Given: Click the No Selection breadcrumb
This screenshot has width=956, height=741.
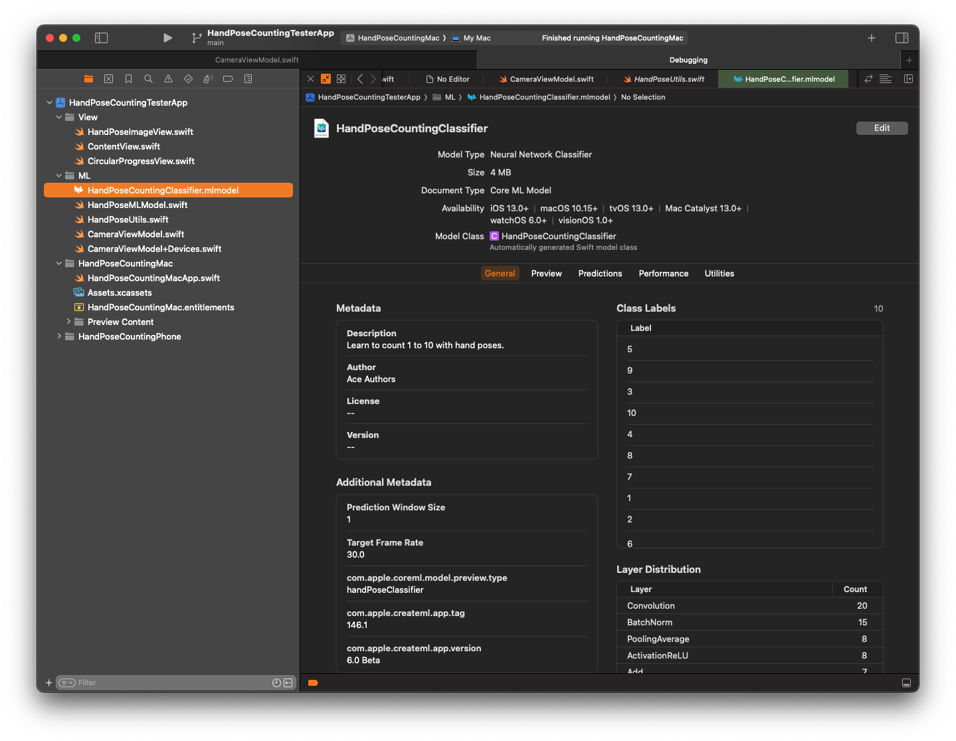Looking at the screenshot, I should coord(642,97).
